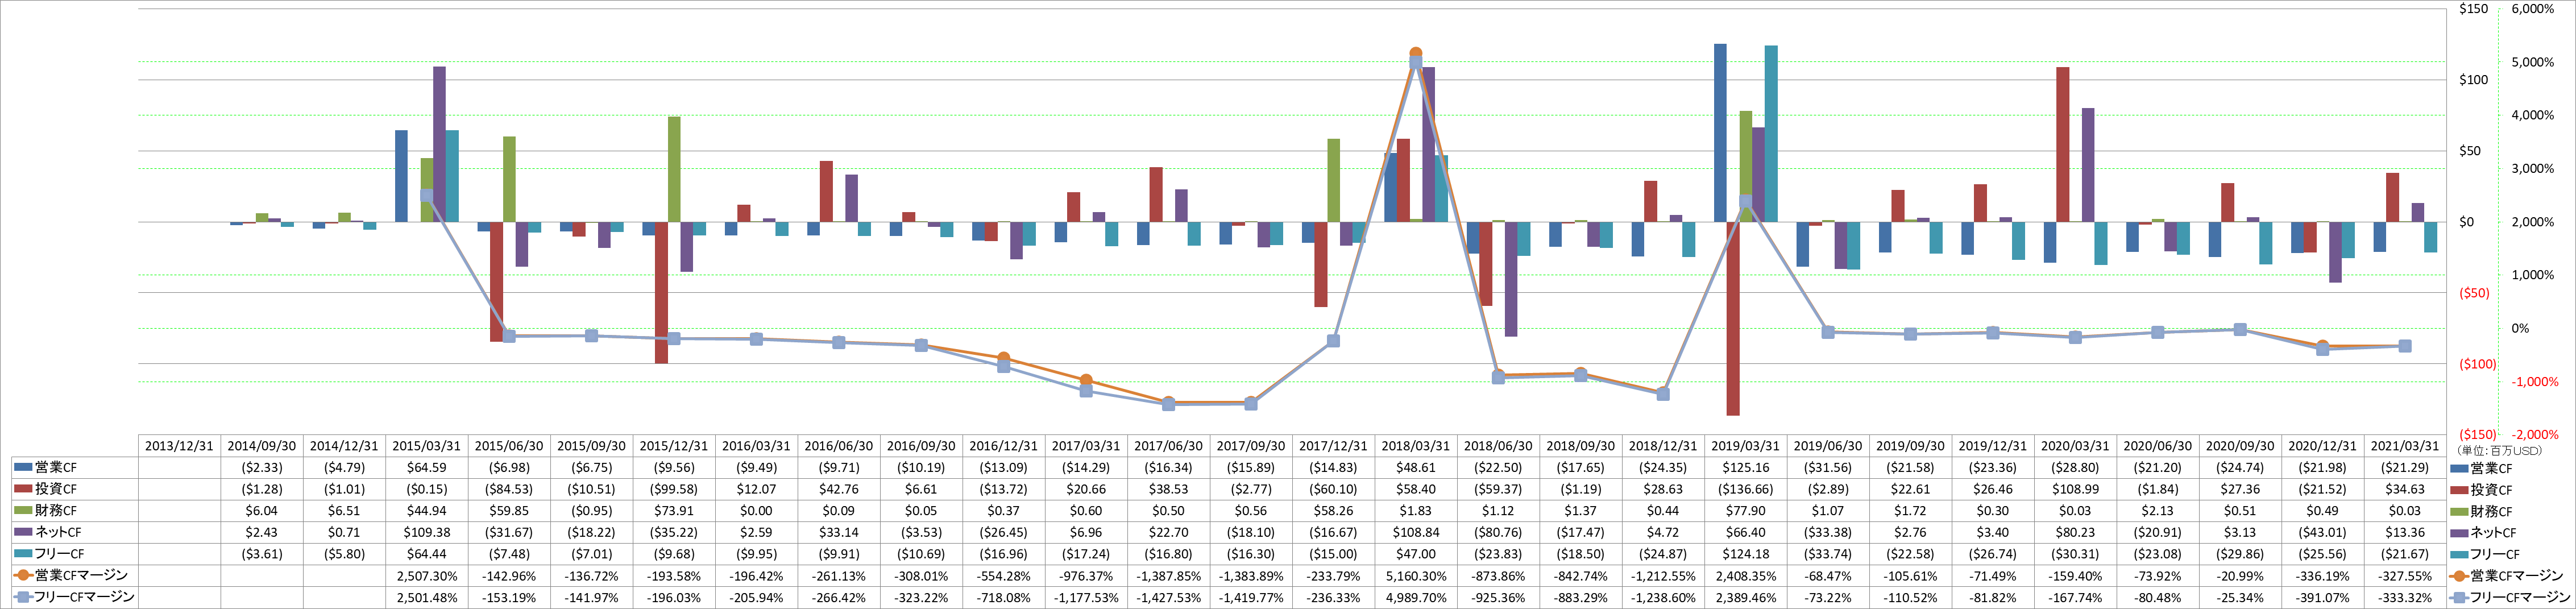Click the 4,989.70% margin cell
This screenshot has width=2576, height=609.
[x=1416, y=597]
